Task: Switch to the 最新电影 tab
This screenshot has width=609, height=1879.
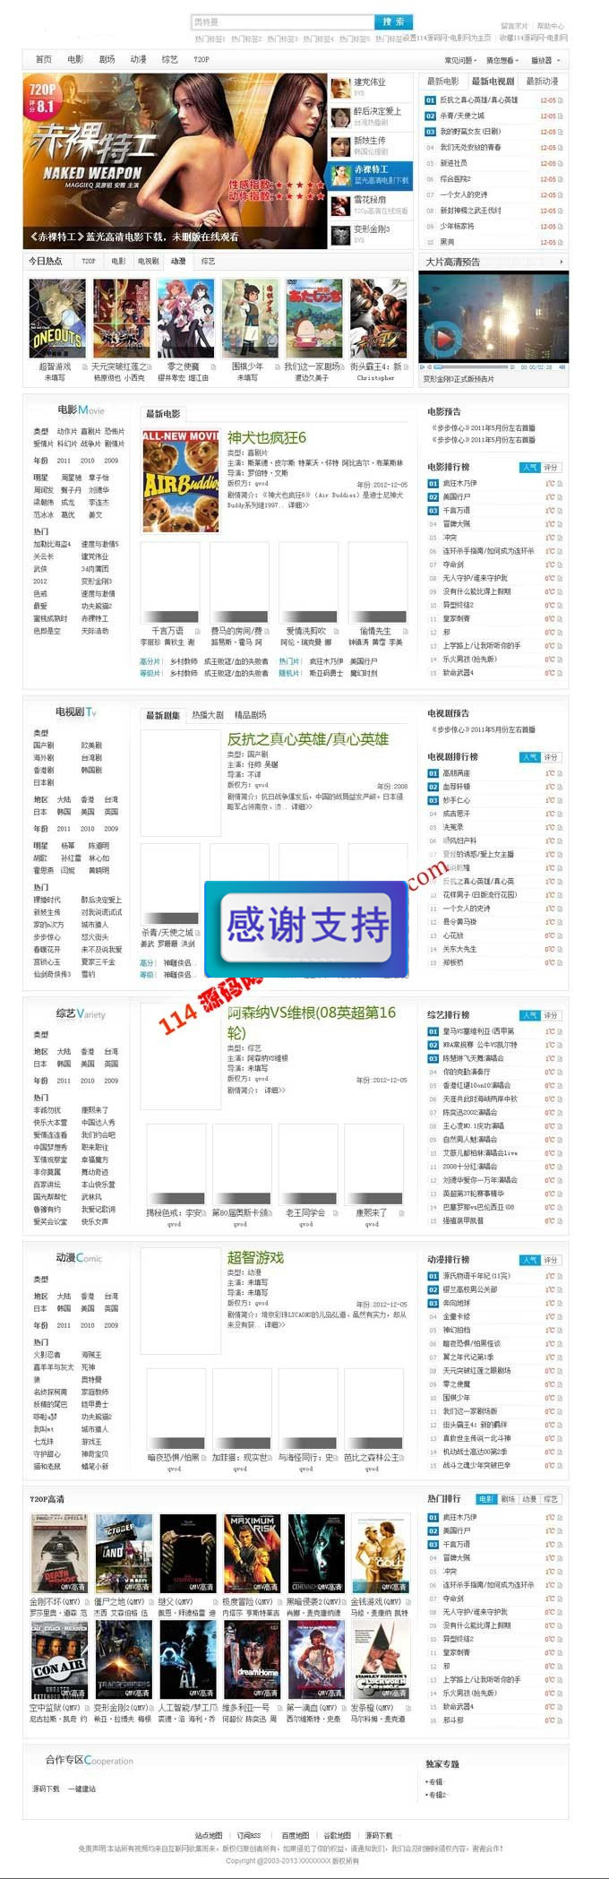Action: tap(443, 81)
